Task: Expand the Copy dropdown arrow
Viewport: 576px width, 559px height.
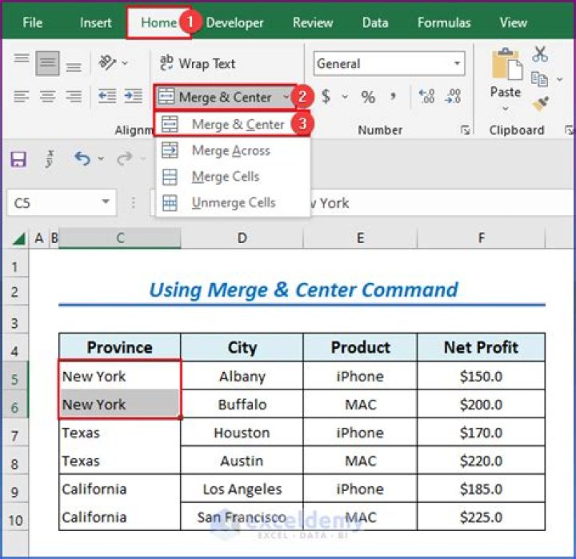Action: pyautogui.click(x=559, y=79)
